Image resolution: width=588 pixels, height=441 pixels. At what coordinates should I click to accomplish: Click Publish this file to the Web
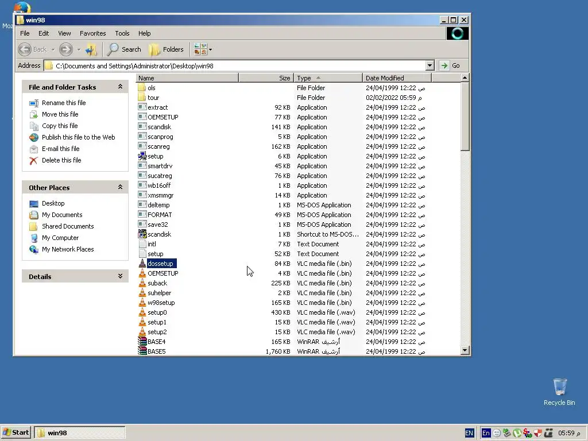pos(78,137)
